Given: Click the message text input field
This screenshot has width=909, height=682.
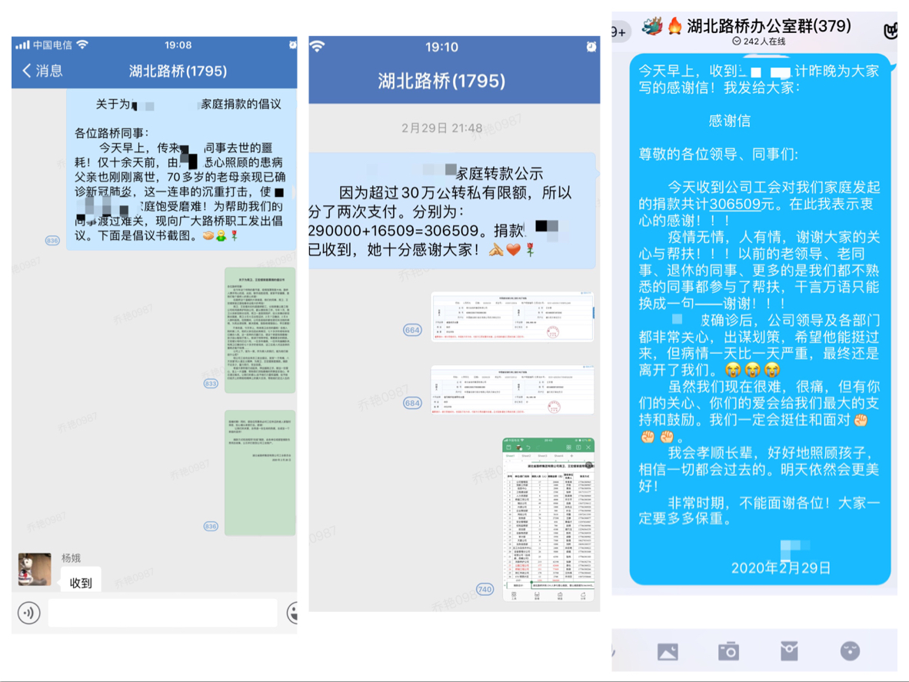Looking at the screenshot, I should click(x=162, y=613).
